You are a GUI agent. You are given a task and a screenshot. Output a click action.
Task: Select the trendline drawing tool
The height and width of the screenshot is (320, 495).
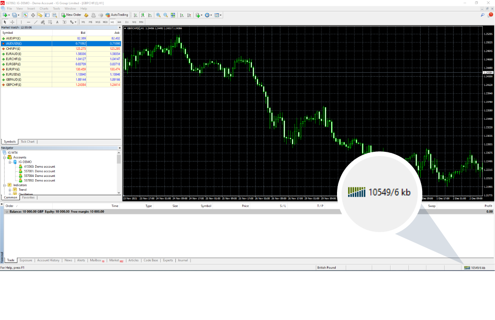[36, 22]
